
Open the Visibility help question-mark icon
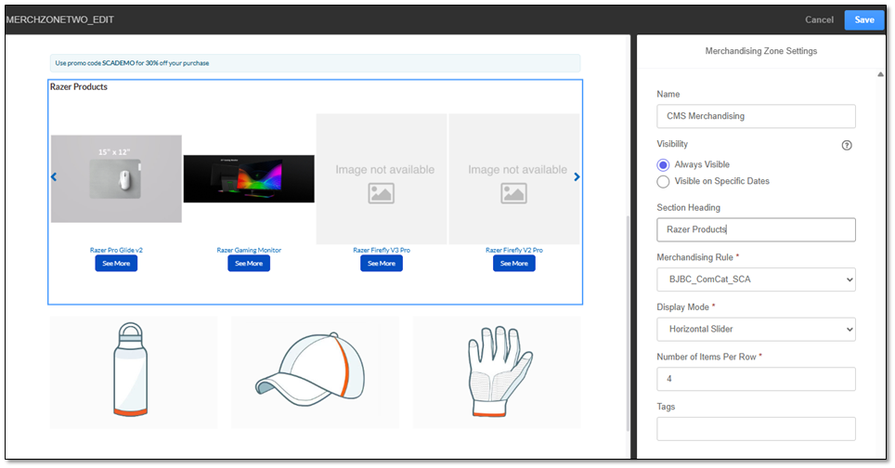(x=847, y=145)
